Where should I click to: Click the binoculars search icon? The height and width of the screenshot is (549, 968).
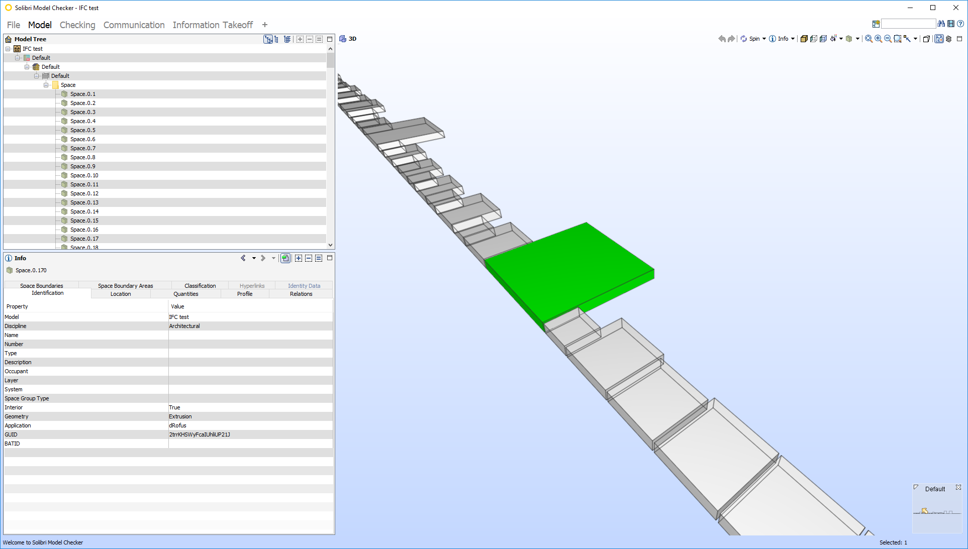pyautogui.click(x=941, y=24)
